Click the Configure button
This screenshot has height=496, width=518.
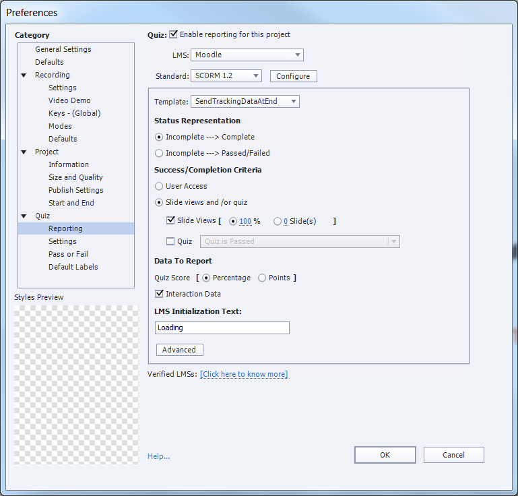click(293, 76)
